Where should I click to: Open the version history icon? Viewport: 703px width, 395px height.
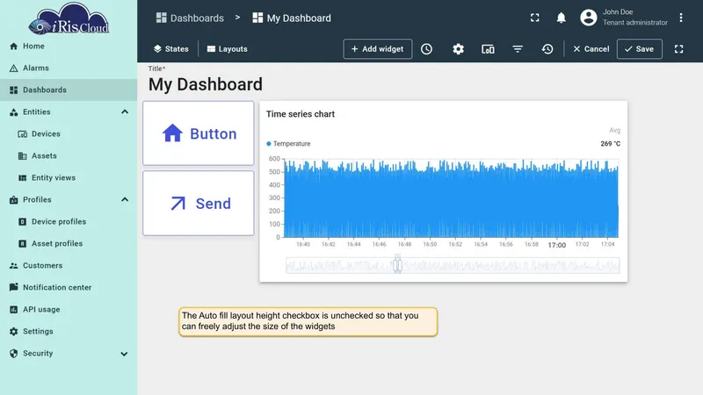[x=547, y=49]
